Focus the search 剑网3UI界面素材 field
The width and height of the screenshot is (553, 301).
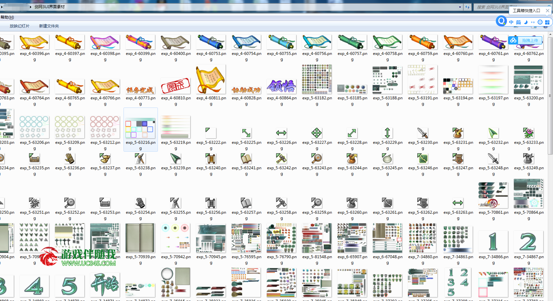coord(512,7)
